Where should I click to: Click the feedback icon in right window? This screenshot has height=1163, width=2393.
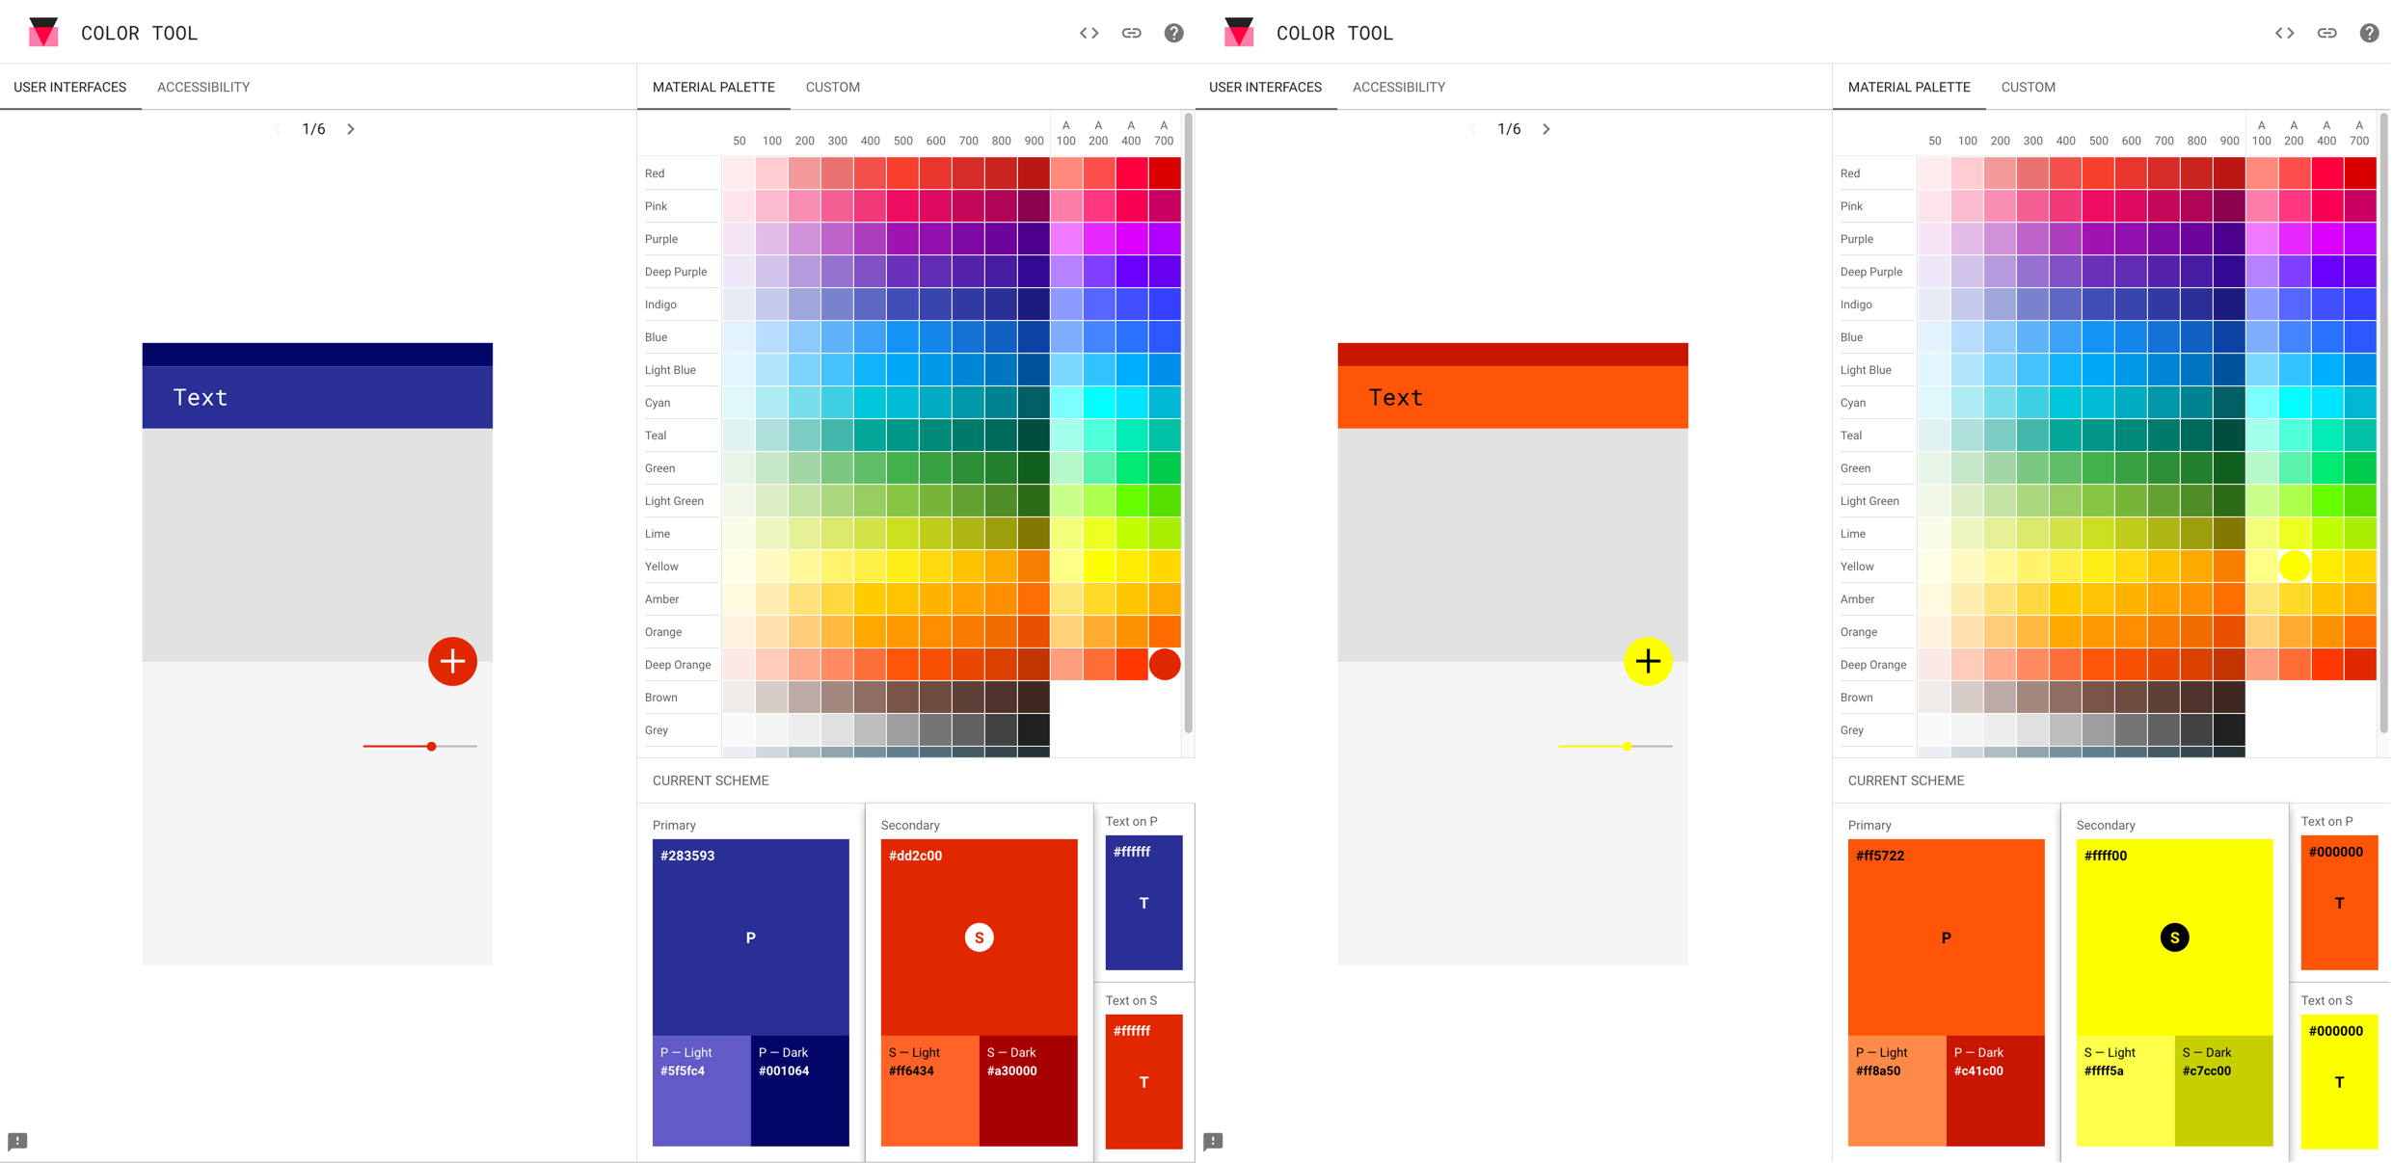[x=1213, y=1142]
